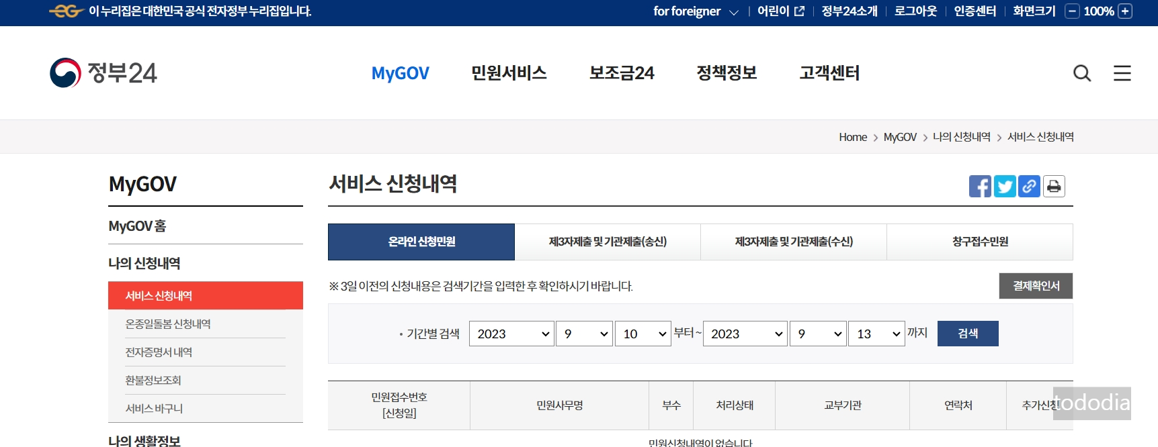Image resolution: width=1158 pixels, height=447 pixels.
Task: Click the 교부기관 column header
Action: (843, 405)
